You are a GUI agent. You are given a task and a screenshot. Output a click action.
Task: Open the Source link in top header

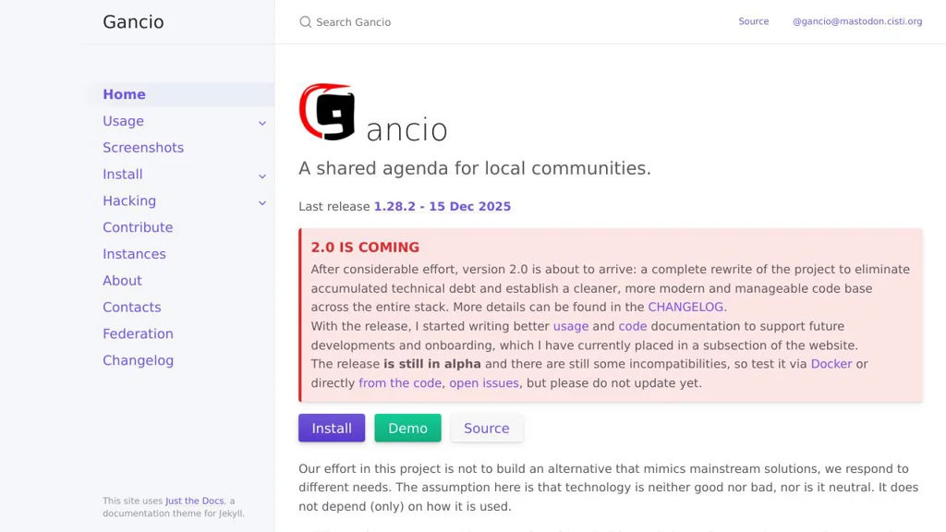click(754, 21)
